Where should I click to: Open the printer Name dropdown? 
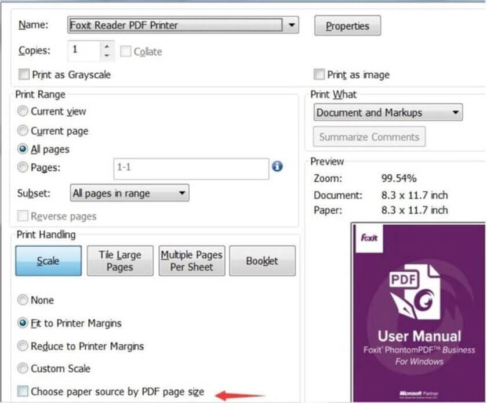[x=292, y=26]
